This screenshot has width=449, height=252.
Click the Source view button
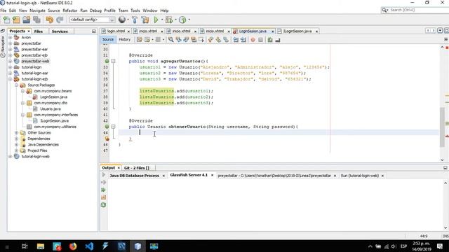[x=108, y=39]
